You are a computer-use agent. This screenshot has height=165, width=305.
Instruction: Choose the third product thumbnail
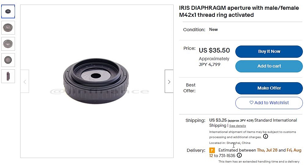coord(8,44)
